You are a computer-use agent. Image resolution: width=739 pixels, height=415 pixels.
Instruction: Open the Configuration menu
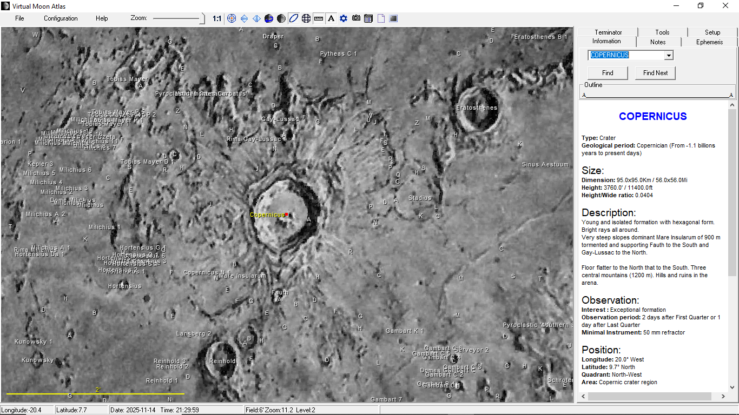61,18
